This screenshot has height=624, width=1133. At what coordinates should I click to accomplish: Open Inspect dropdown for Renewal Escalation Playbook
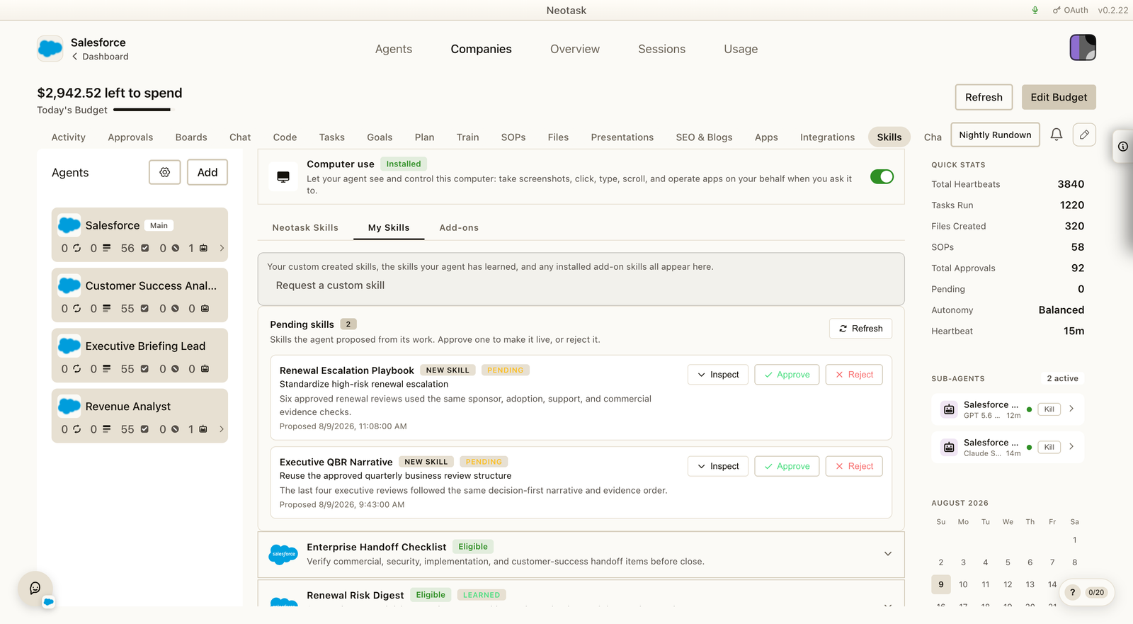click(718, 375)
